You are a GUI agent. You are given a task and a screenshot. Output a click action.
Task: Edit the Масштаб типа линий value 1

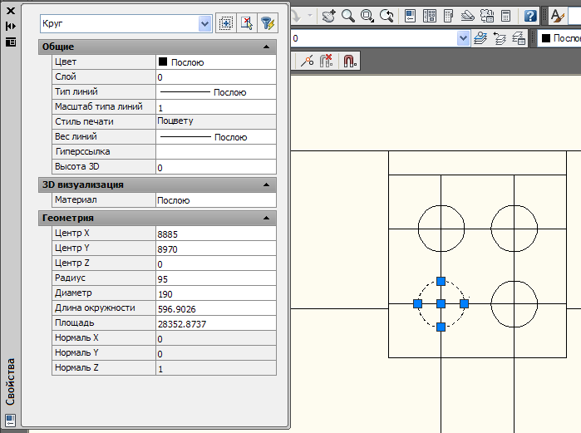[216, 107]
